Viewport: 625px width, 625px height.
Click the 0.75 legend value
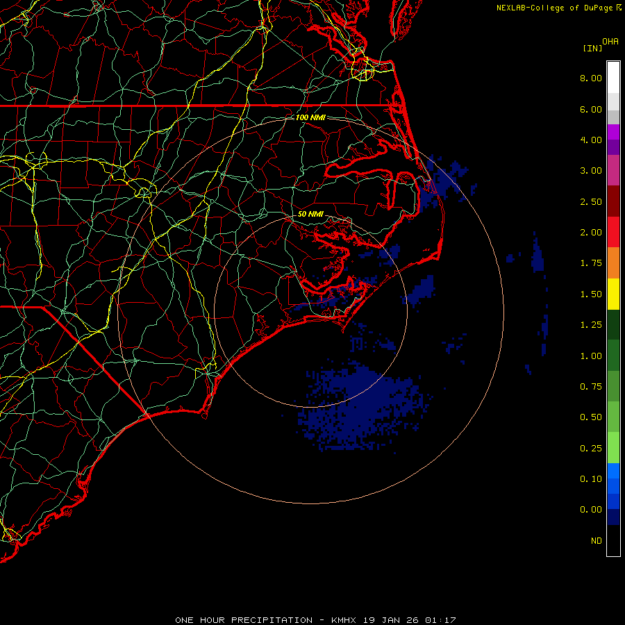point(591,387)
